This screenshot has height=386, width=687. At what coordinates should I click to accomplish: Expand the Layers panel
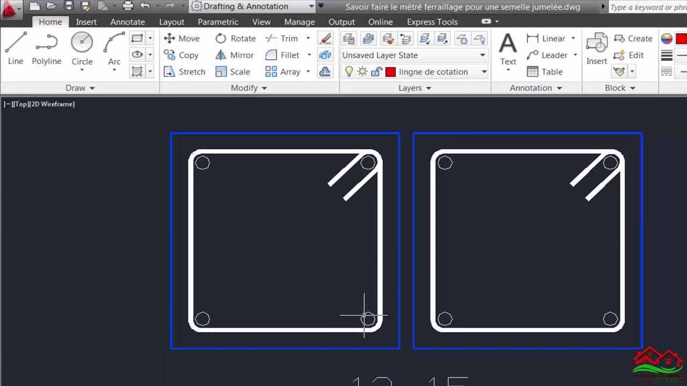[x=415, y=88]
